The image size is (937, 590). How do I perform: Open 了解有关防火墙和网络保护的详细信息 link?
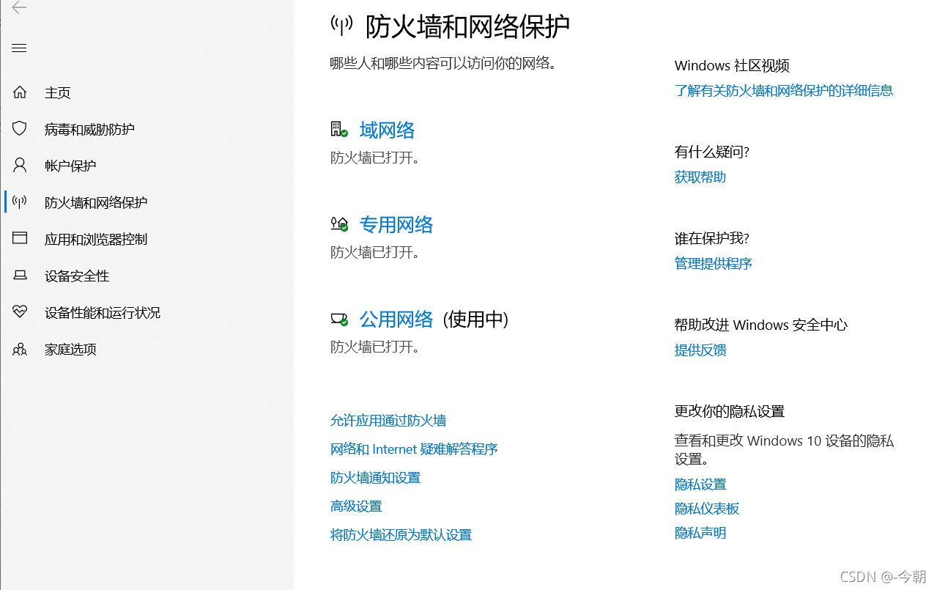click(x=784, y=90)
